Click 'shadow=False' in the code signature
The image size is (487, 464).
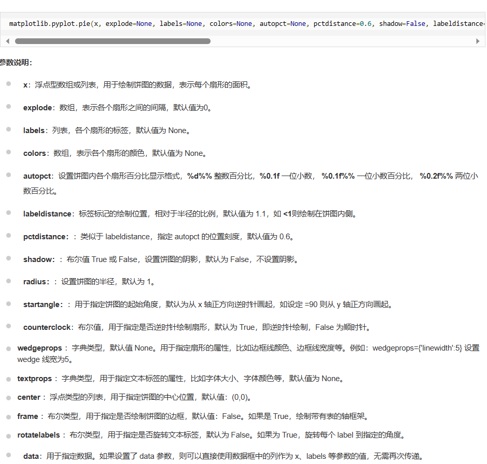tap(402, 24)
